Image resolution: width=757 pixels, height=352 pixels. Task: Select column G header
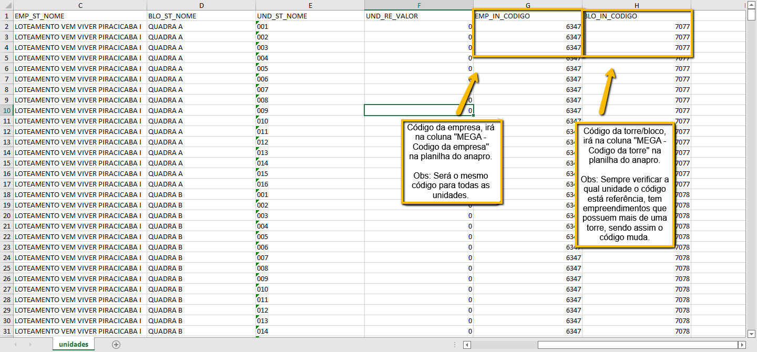click(527, 5)
